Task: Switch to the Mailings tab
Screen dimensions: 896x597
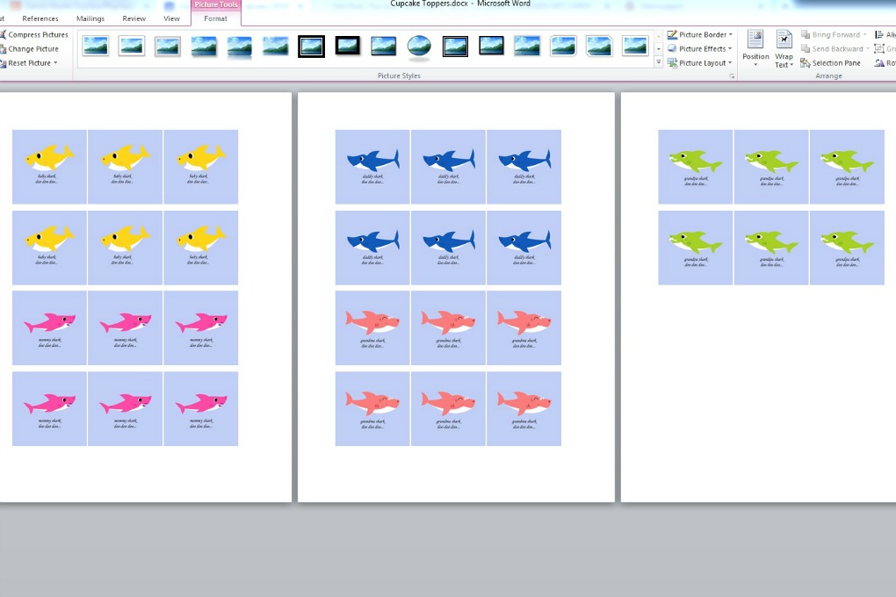Action: tap(90, 18)
